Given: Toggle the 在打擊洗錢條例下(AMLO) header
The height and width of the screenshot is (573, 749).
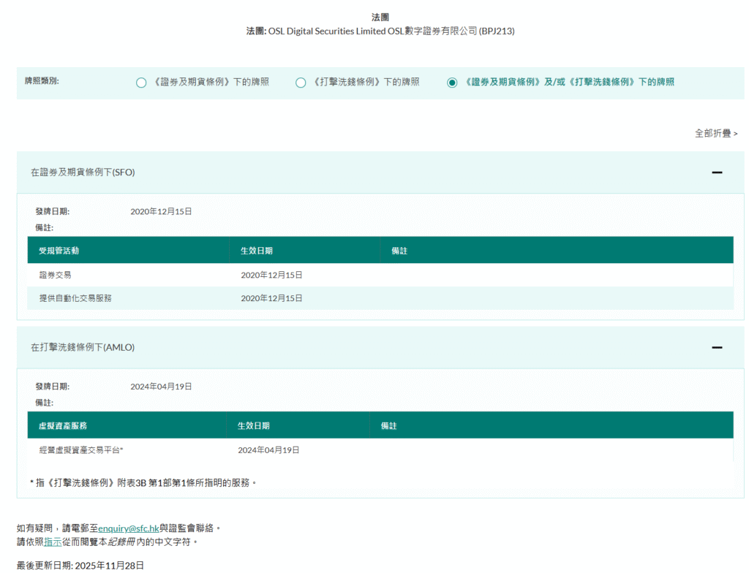Looking at the screenshot, I should [x=83, y=348].
